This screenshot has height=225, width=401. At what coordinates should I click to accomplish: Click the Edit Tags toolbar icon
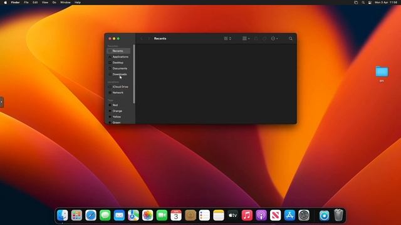tap(264, 39)
